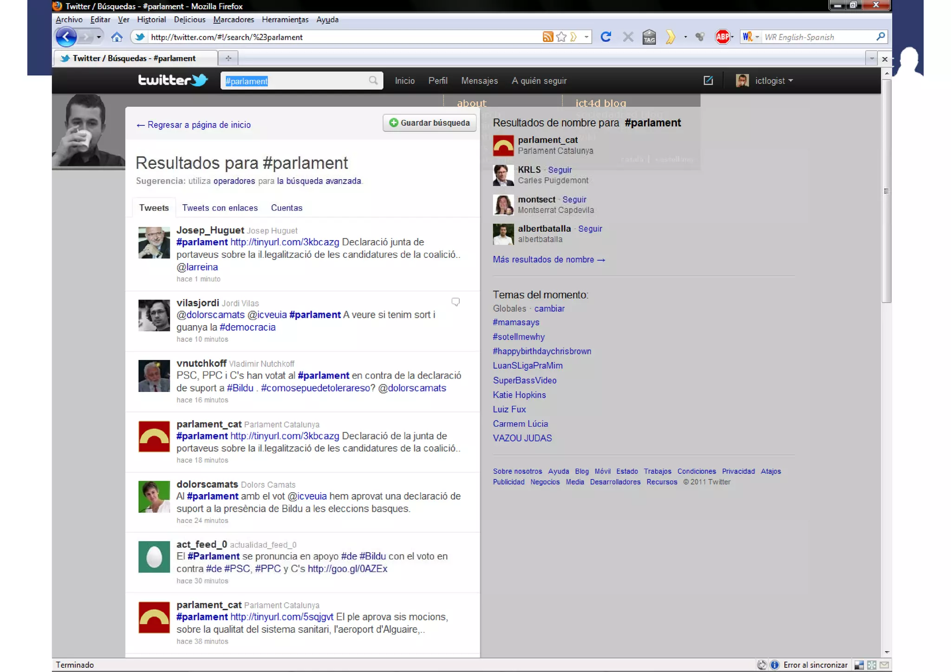Bookmark page with the star icon
Screen dimensions: 951x672
[561, 37]
